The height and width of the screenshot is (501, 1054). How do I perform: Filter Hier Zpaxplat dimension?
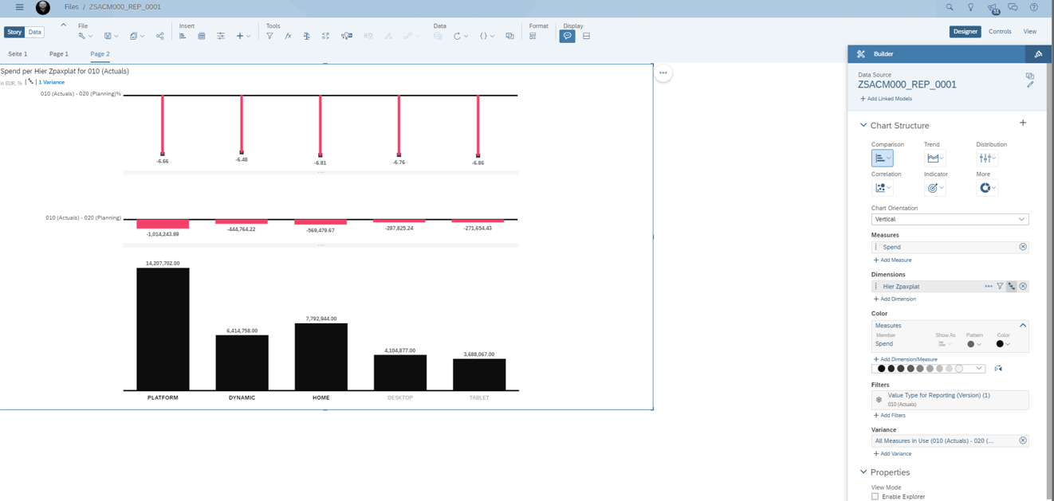[x=1000, y=286]
